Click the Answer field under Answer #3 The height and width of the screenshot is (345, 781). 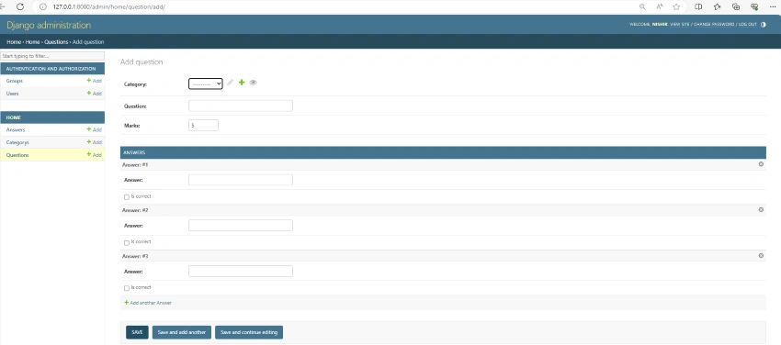pyautogui.click(x=241, y=272)
